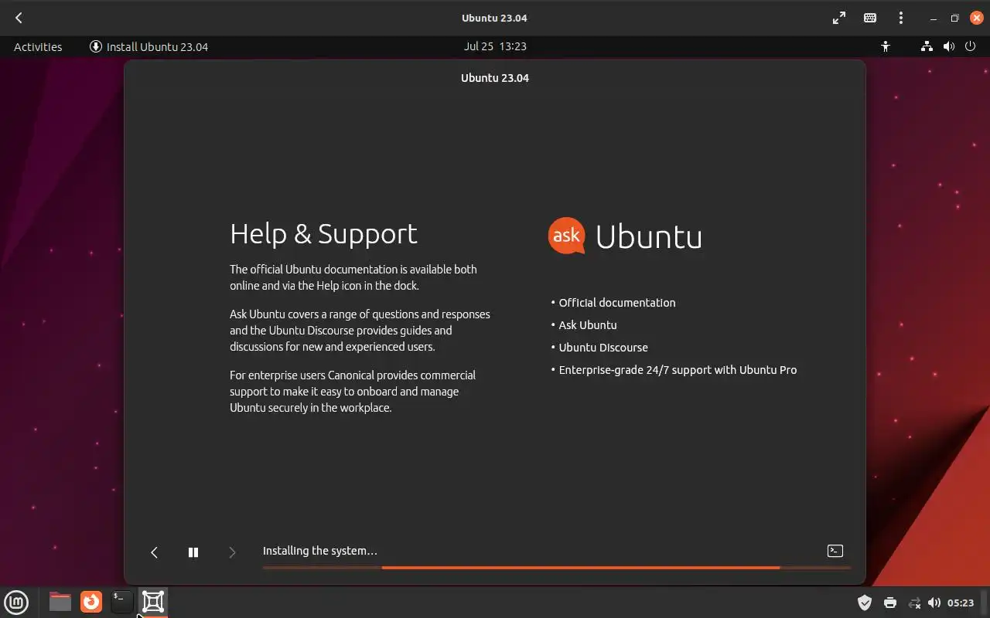990x618 pixels.
Task: Pause the installer slideshow
Action: point(193,552)
